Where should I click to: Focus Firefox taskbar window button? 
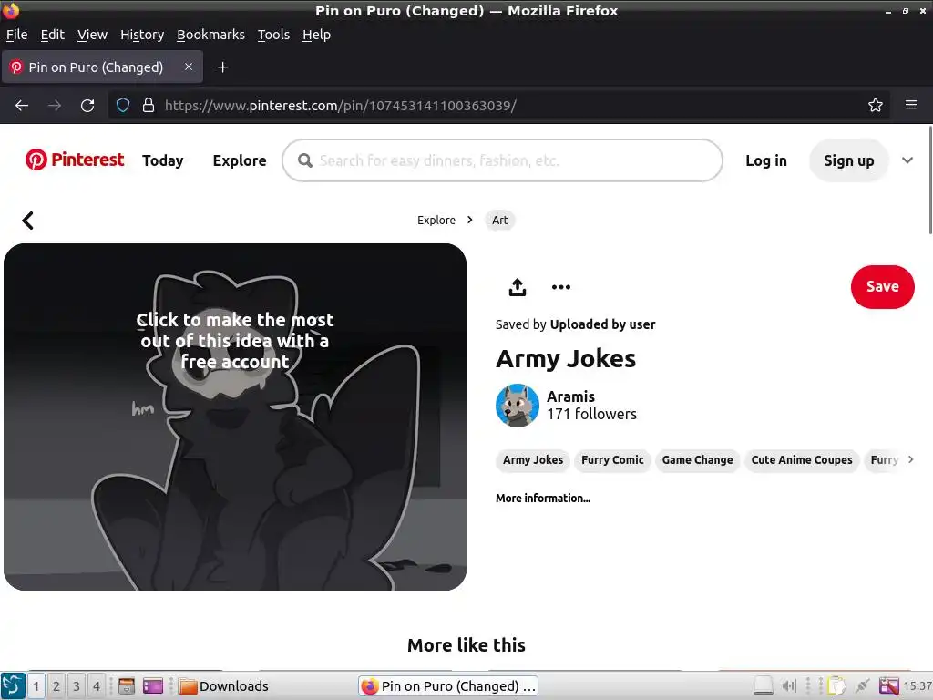pos(448,686)
